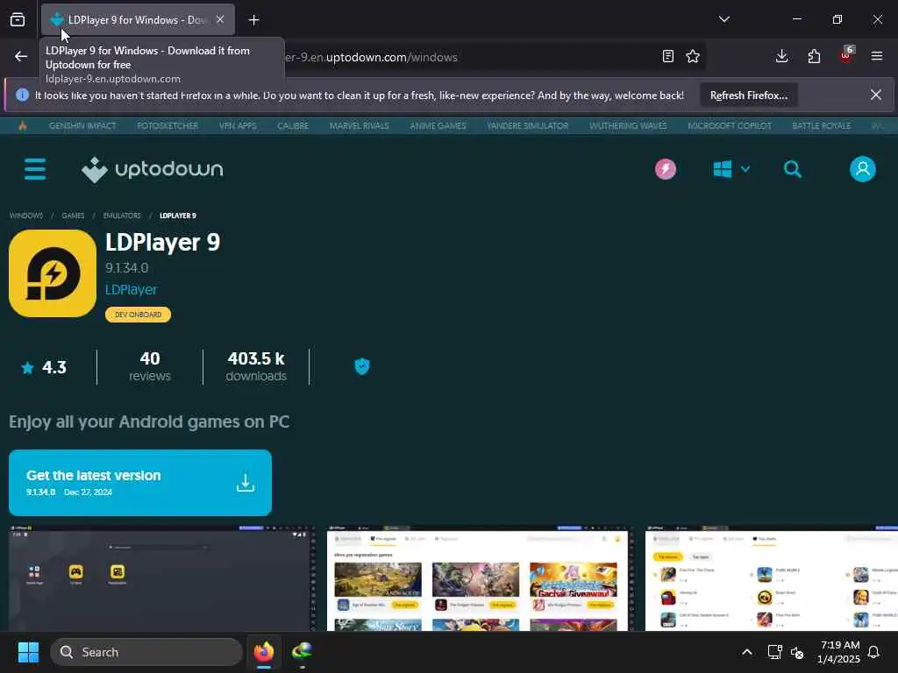Screen dimensions: 898x673
Task: Click the DEV ONBOARD badge
Action: (x=138, y=315)
